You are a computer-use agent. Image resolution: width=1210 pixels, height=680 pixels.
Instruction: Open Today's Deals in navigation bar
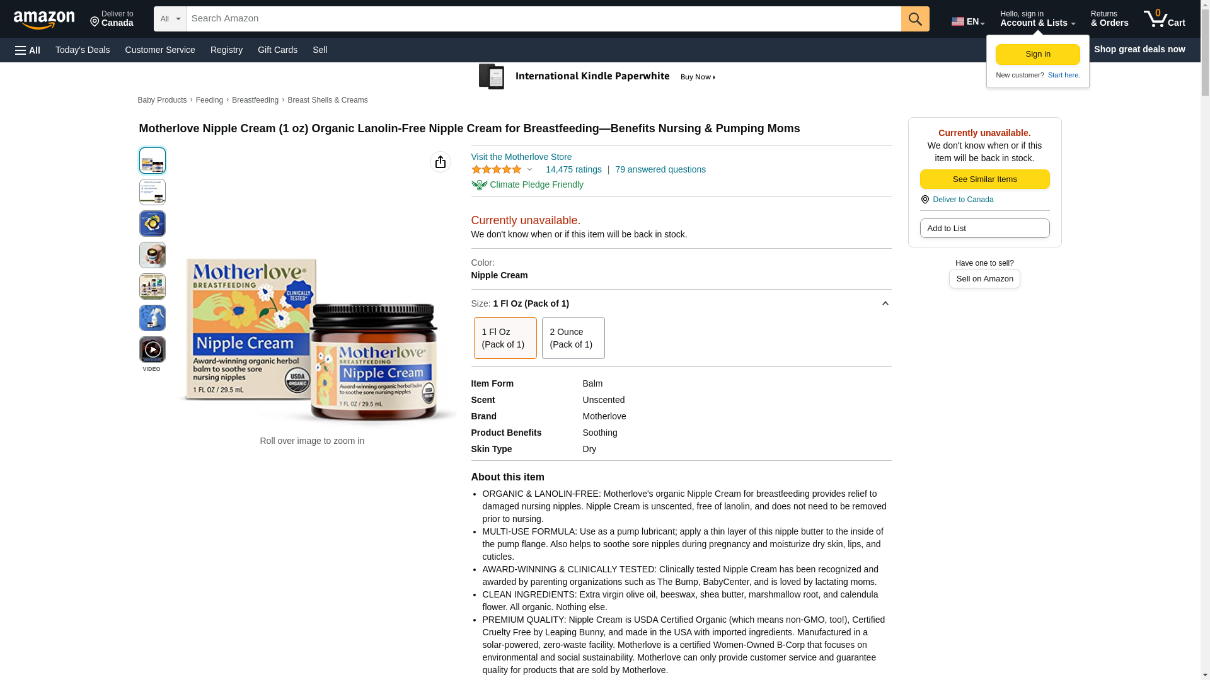click(83, 50)
